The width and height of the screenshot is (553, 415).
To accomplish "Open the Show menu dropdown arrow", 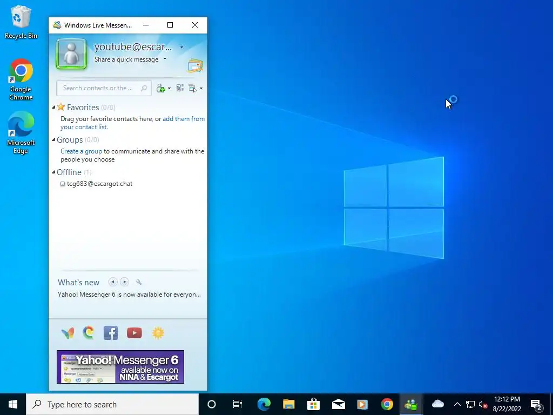I will 201,88.
